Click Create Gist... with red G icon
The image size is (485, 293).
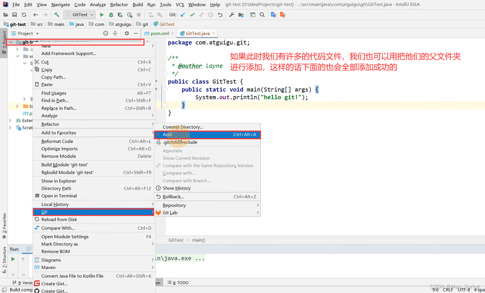pos(94,284)
